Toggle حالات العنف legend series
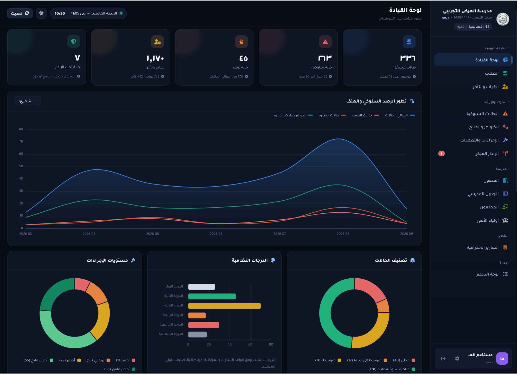517x374 pixels. tap(366, 115)
